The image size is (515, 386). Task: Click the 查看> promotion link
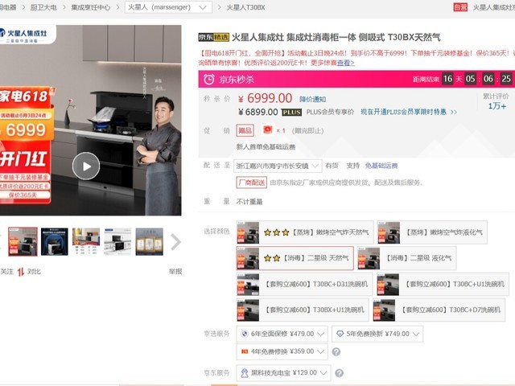coord(345,63)
